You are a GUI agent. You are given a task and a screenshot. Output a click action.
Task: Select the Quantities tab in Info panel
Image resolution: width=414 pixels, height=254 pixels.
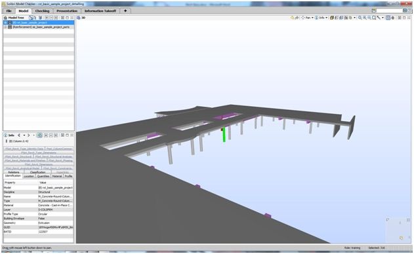(x=43, y=176)
